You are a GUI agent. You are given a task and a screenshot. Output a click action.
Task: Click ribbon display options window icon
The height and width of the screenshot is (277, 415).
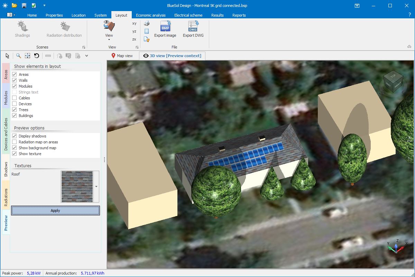pos(357,6)
